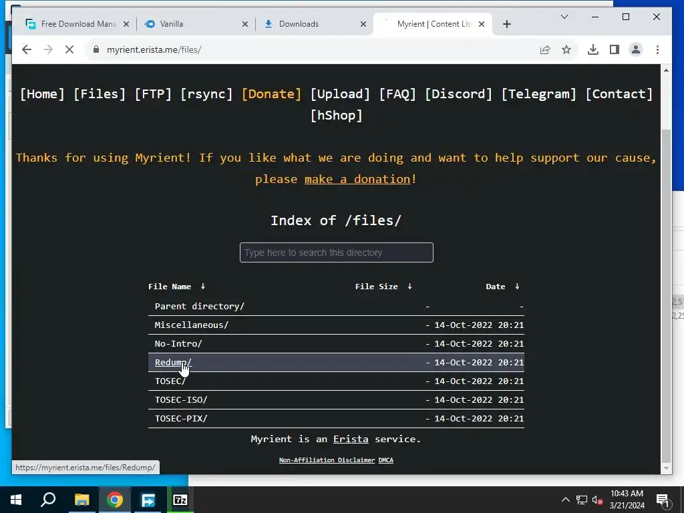Click the browser forward arrow
The height and width of the screenshot is (513, 684).
pos(48,49)
